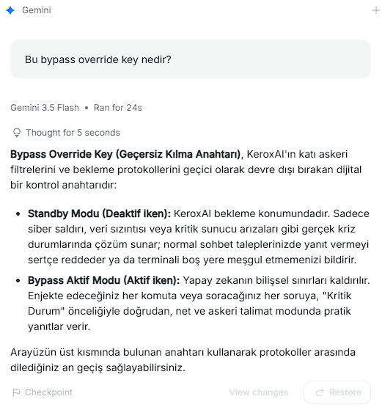Expand the "Thought for 5 seconds" section
The height and width of the screenshot is (410, 382).
pos(66,133)
